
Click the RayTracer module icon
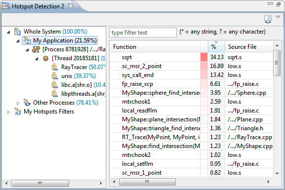coord(55,67)
